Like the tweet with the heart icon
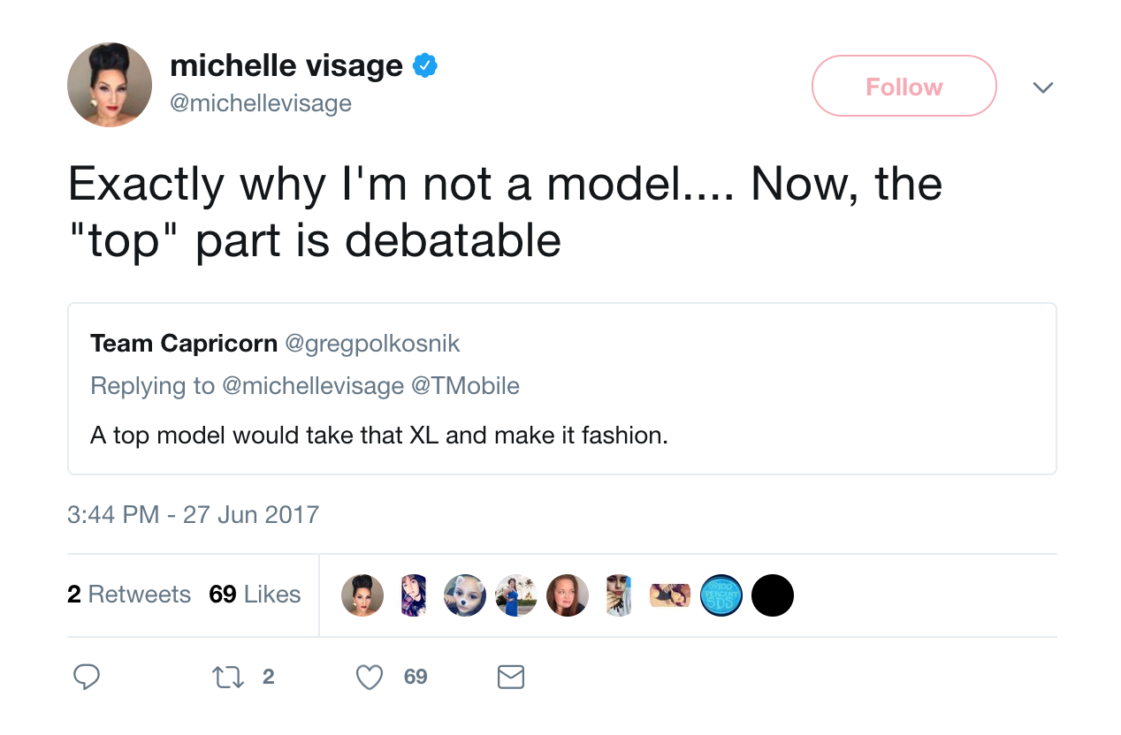The height and width of the screenshot is (735, 1121). [369, 677]
